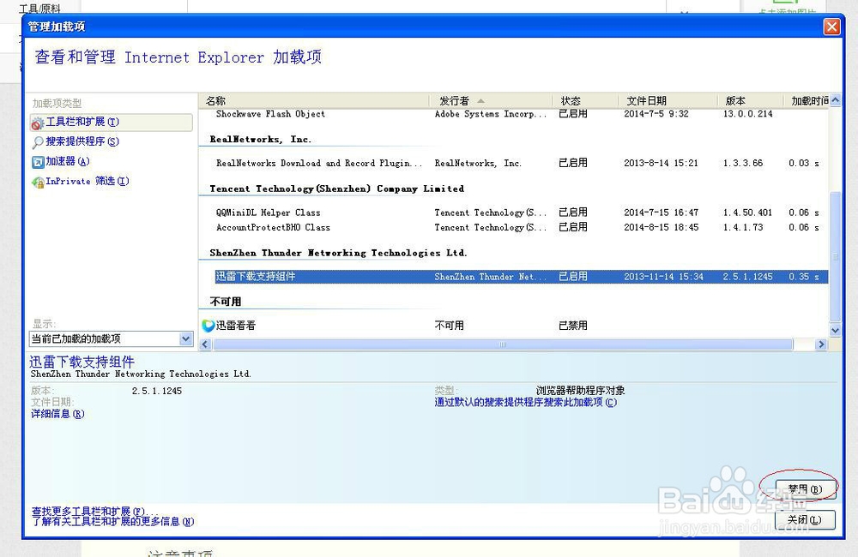Image resolution: width=858 pixels, height=557 pixels.
Task: Sort list by 名称 column header
Action: [314, 100]
